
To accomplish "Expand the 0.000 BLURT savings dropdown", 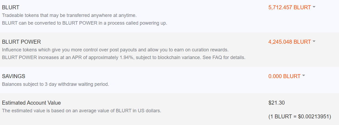I will pyautogui.click(x=284, y=76).
